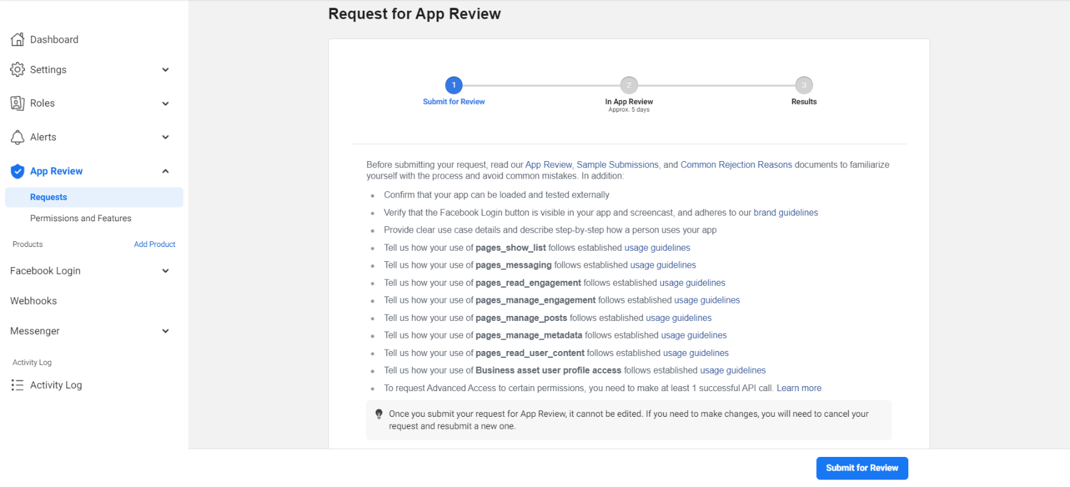Select Requests in the sidebar
Image resolution: width=1070 pixels, height=487 pixels.
coord(49,197)
